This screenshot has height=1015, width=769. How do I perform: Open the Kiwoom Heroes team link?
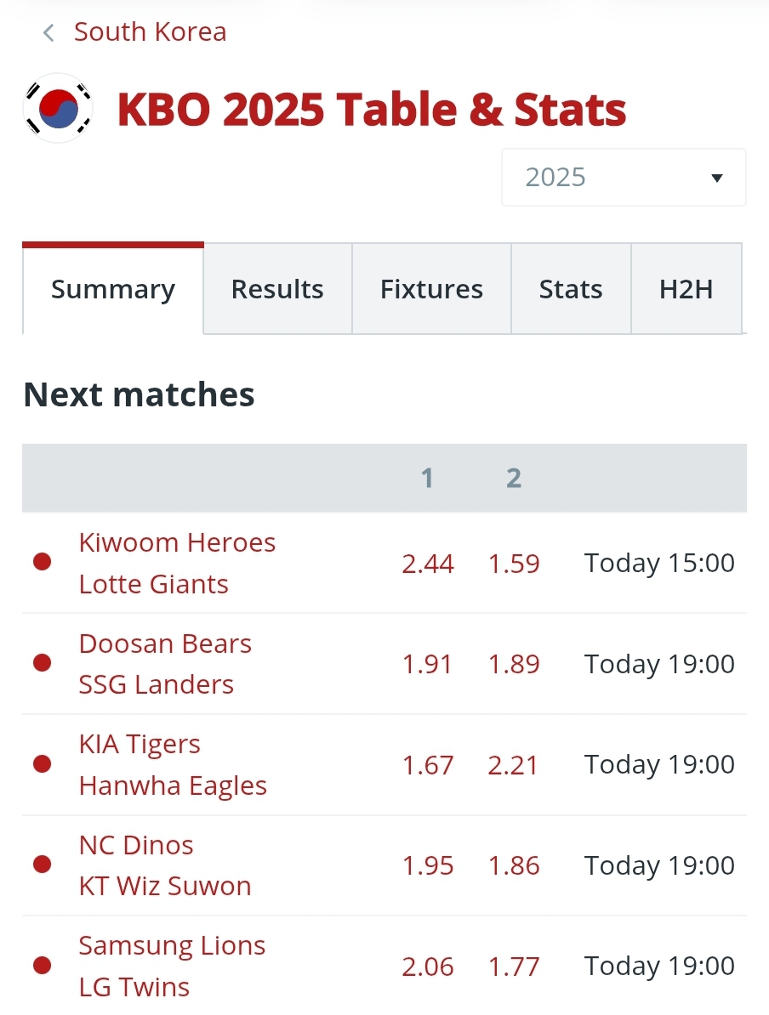click(x=177, y=542)
